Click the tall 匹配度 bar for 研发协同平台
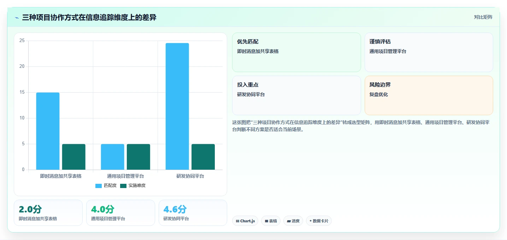Viewport: 507px width, 240px height. [177, 106]
